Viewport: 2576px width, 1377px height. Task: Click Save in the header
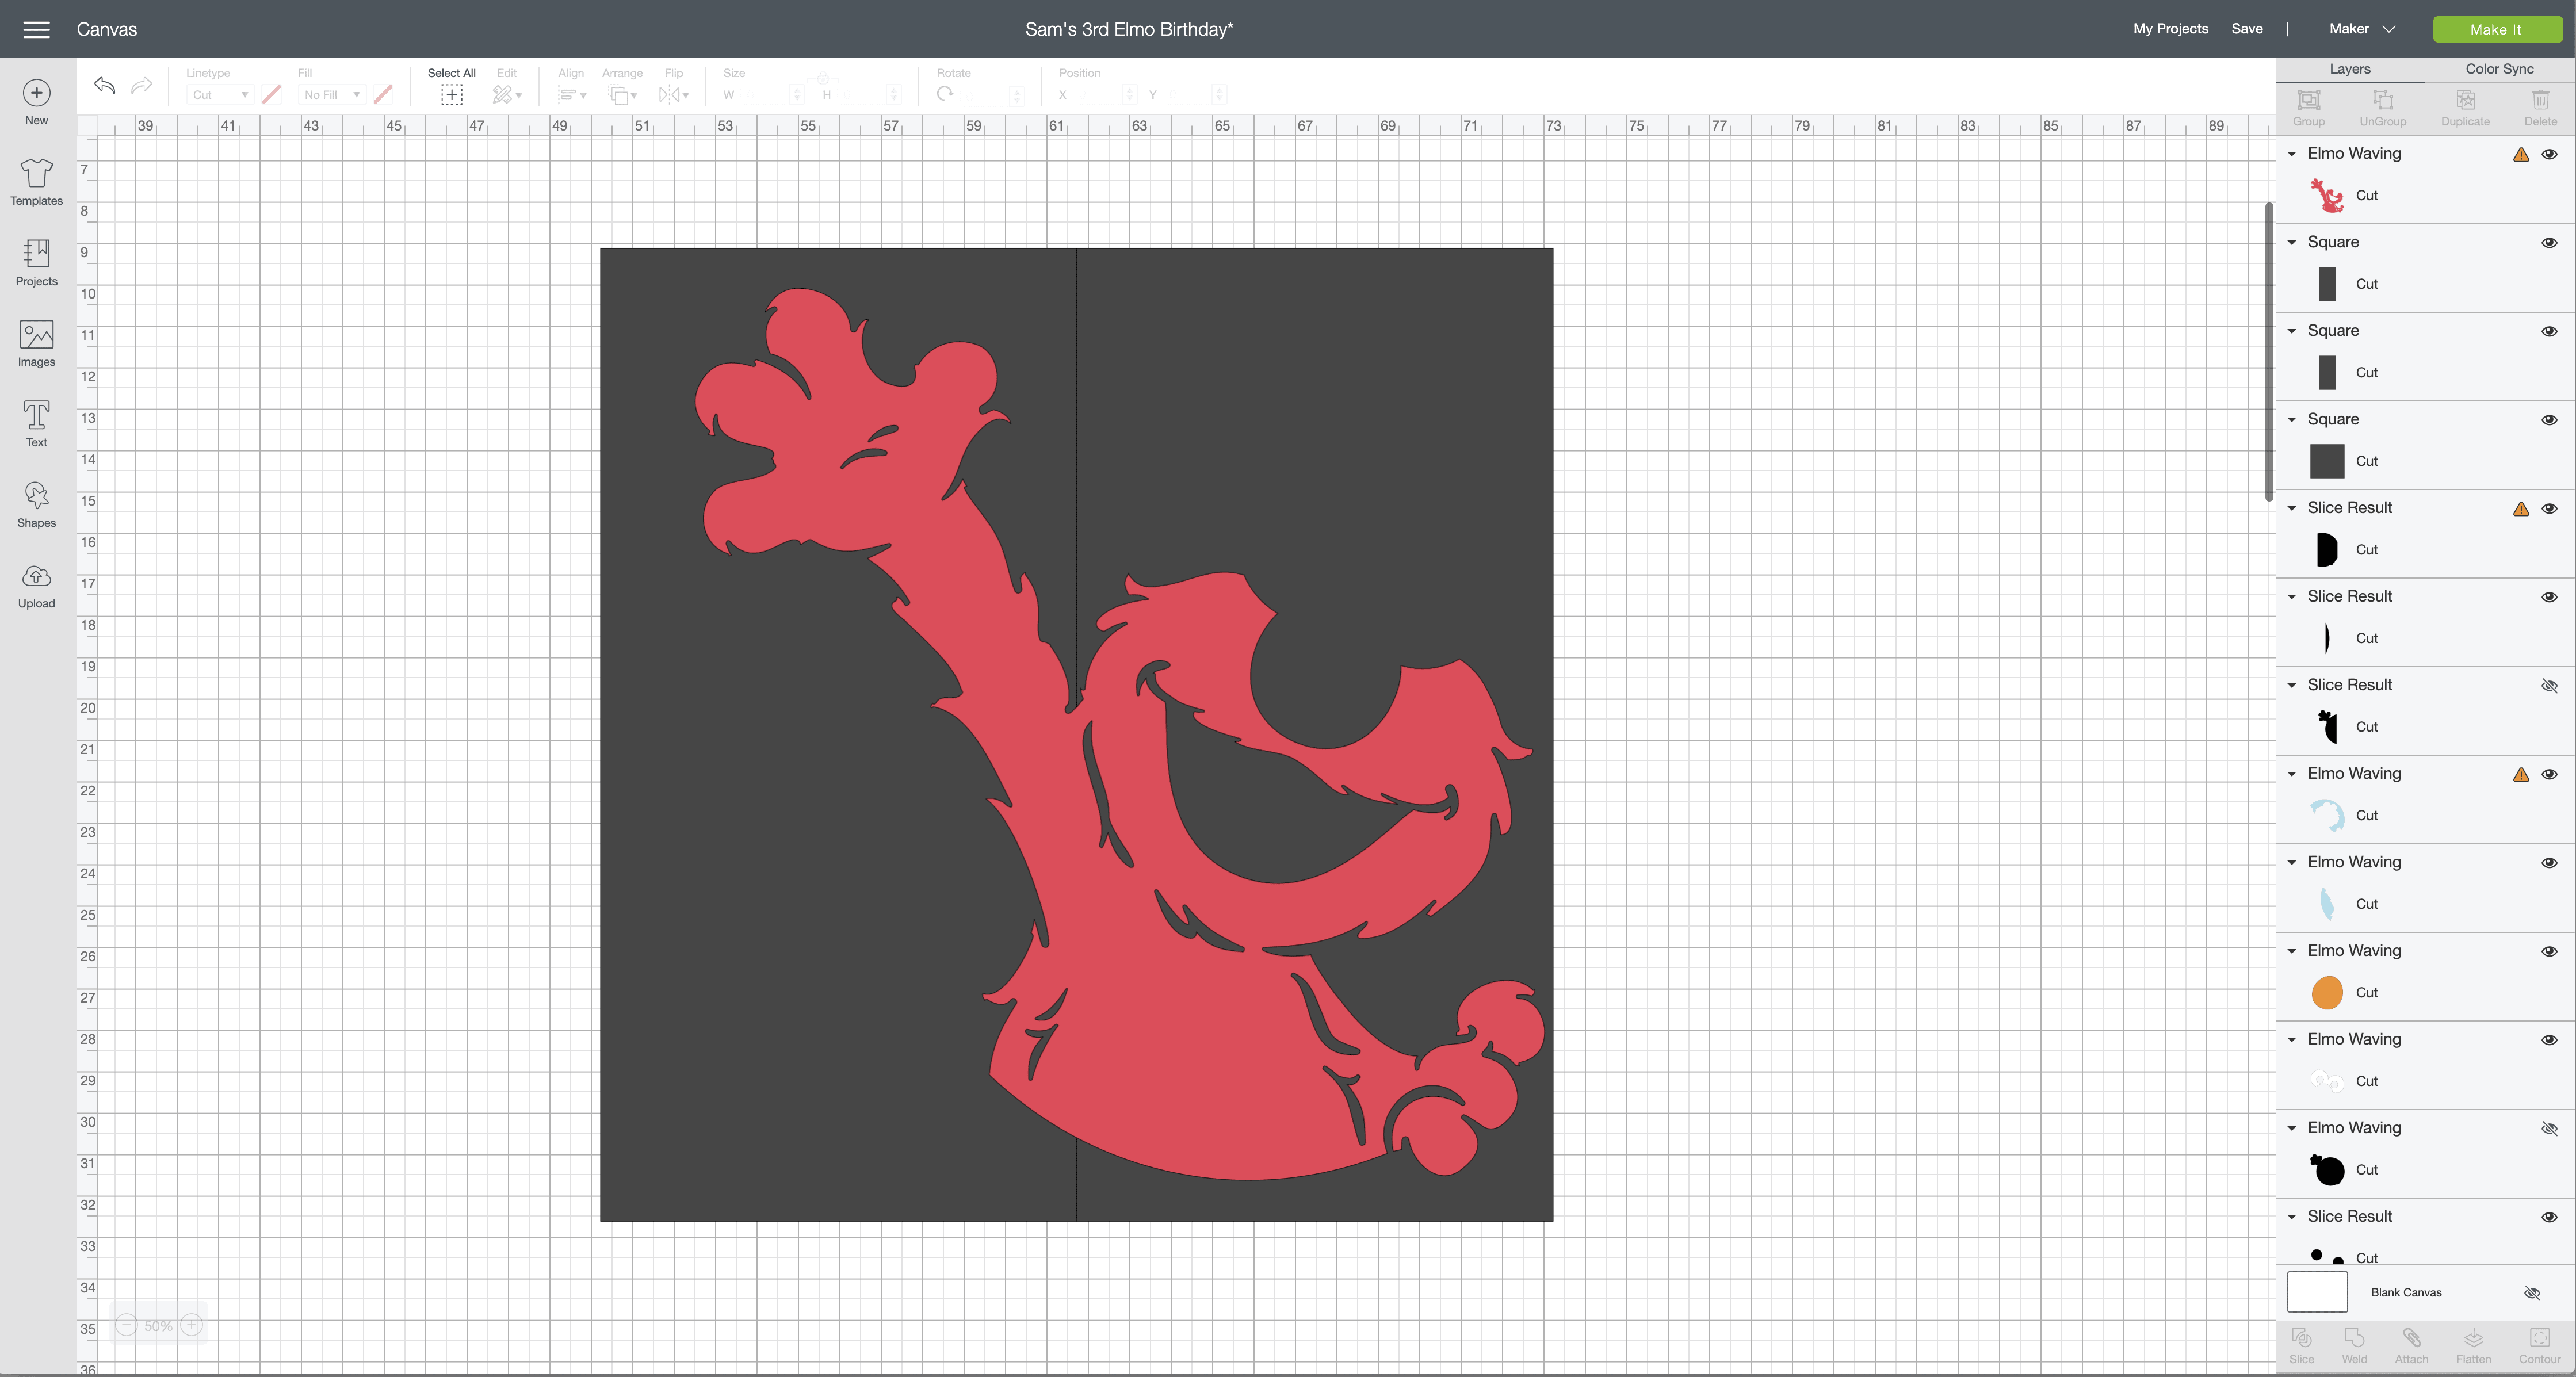point(2246,29)
